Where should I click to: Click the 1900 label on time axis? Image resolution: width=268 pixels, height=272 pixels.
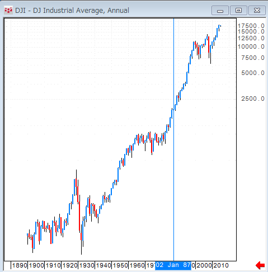pyautogui.click(x=36, y=265)
